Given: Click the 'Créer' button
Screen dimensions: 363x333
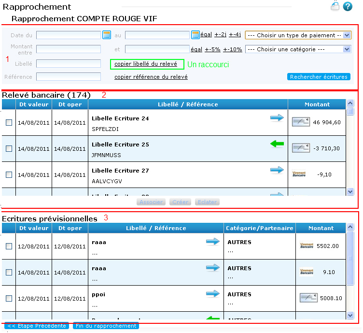Looking at the screenshot, I should click(180, 202).
